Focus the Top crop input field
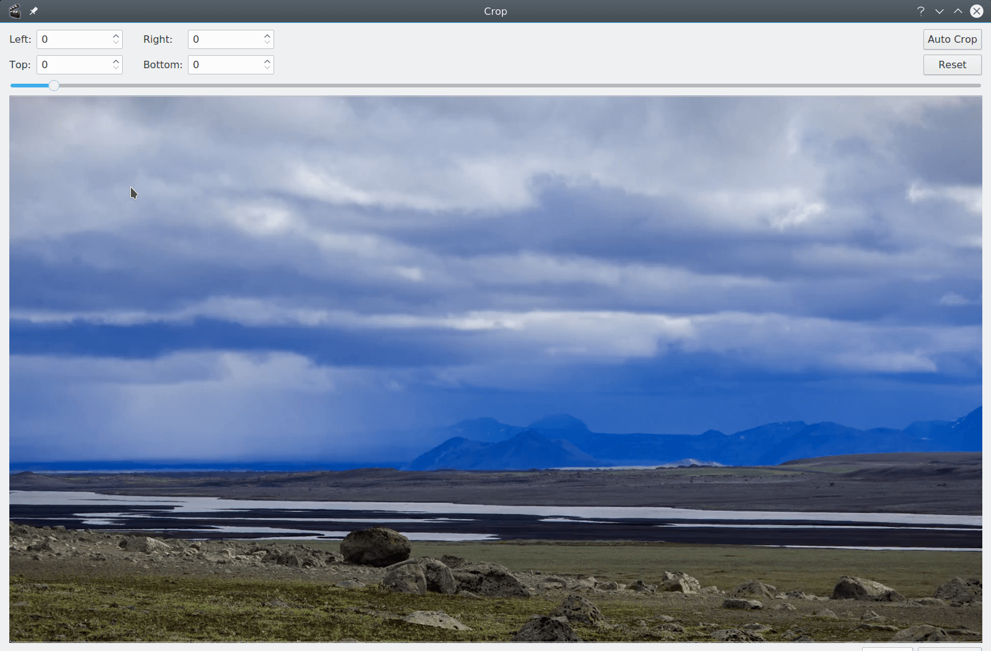Viewport: 991px width, 651px height. pyautogui.click(x=74, y=65)
